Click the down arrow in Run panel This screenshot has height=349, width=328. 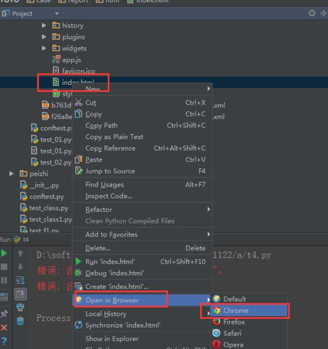click(20, 267)
